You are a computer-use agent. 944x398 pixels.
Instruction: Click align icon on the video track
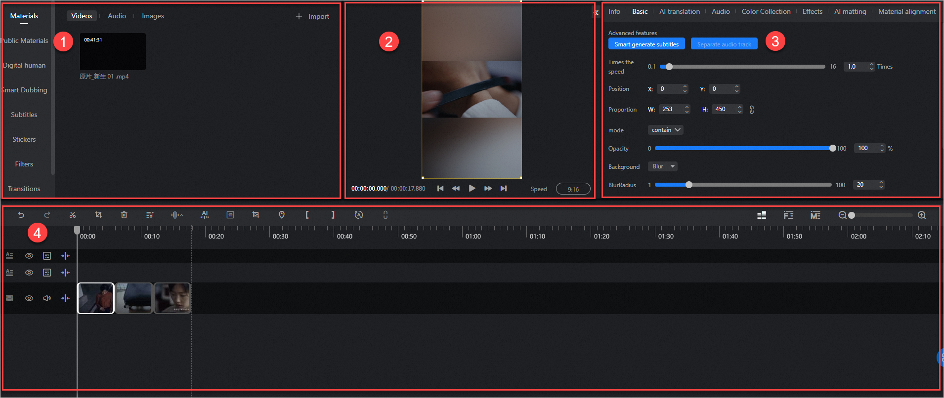65,298
